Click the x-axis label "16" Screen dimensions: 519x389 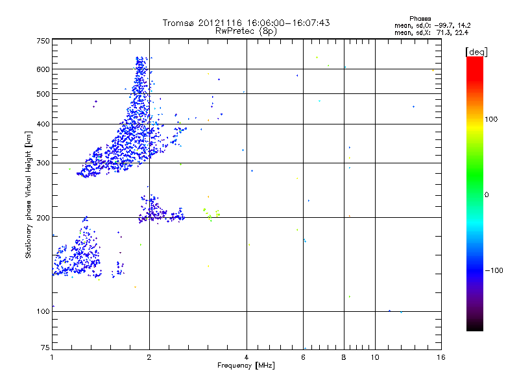pyautogui.click(x=441, y=357)
